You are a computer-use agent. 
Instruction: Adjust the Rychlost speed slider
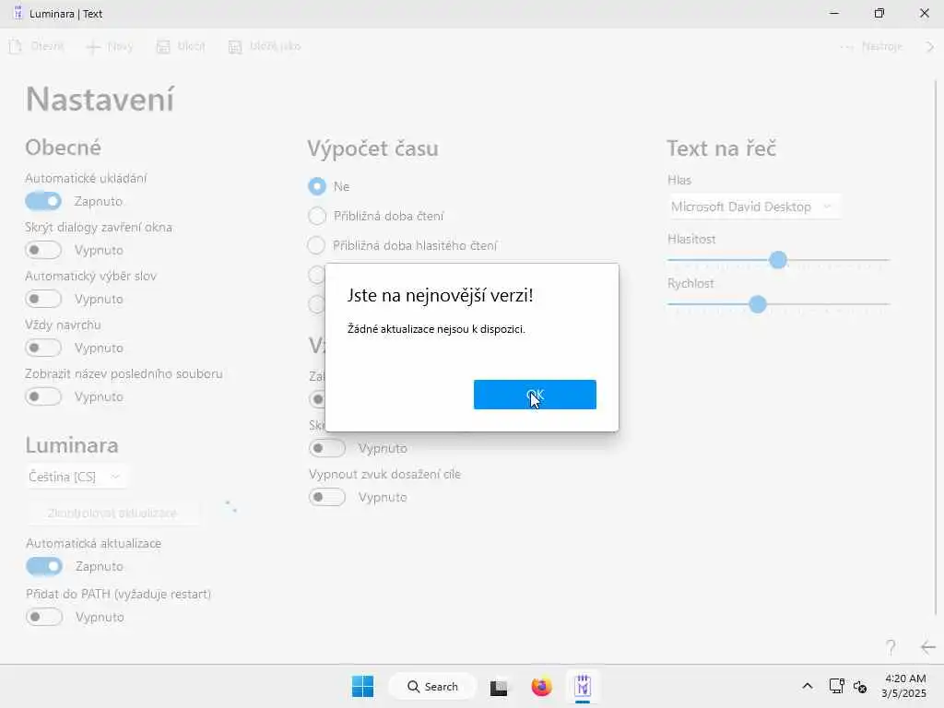coord(758,304)
